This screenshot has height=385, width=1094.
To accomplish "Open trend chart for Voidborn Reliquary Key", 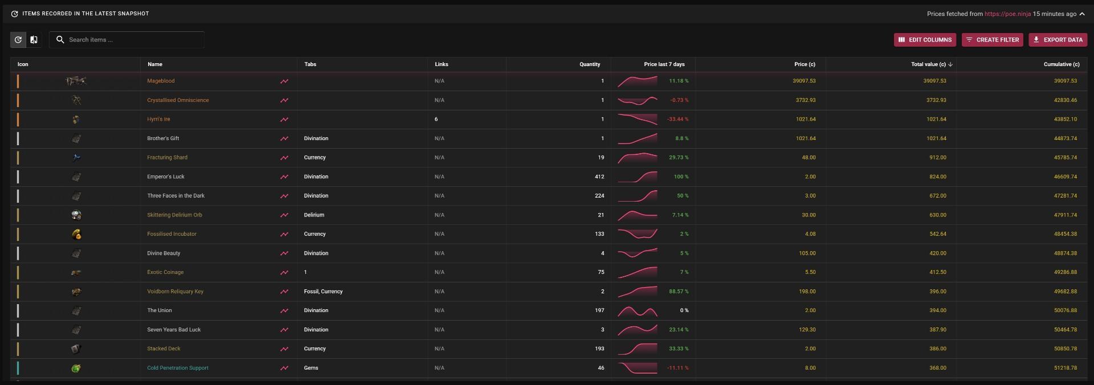I will click(x=284, y=292).
